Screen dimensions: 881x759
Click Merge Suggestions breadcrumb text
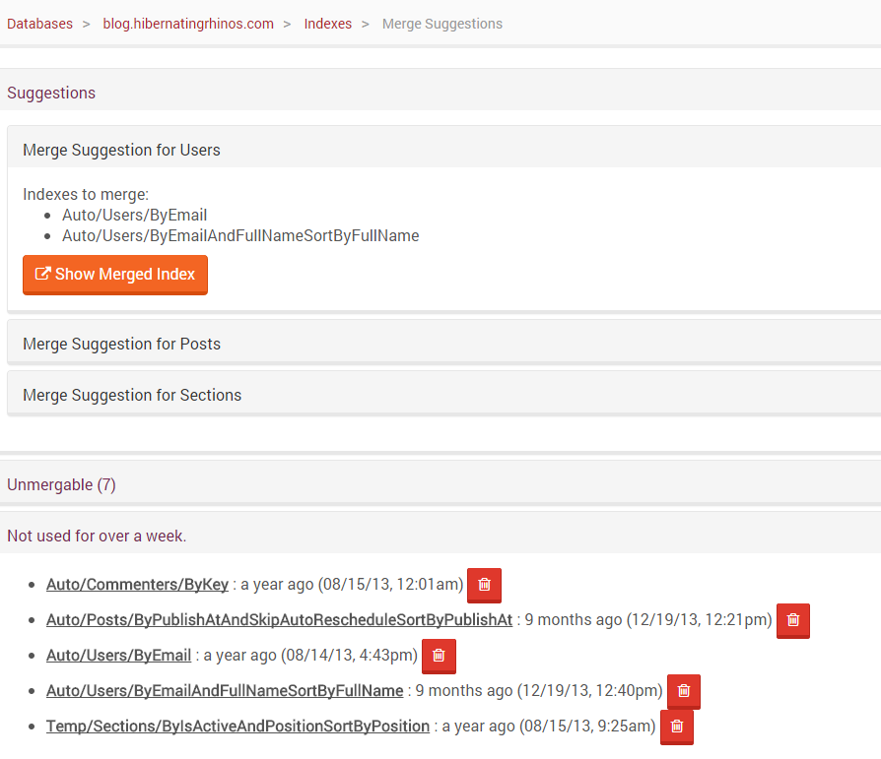pos(442,24)
